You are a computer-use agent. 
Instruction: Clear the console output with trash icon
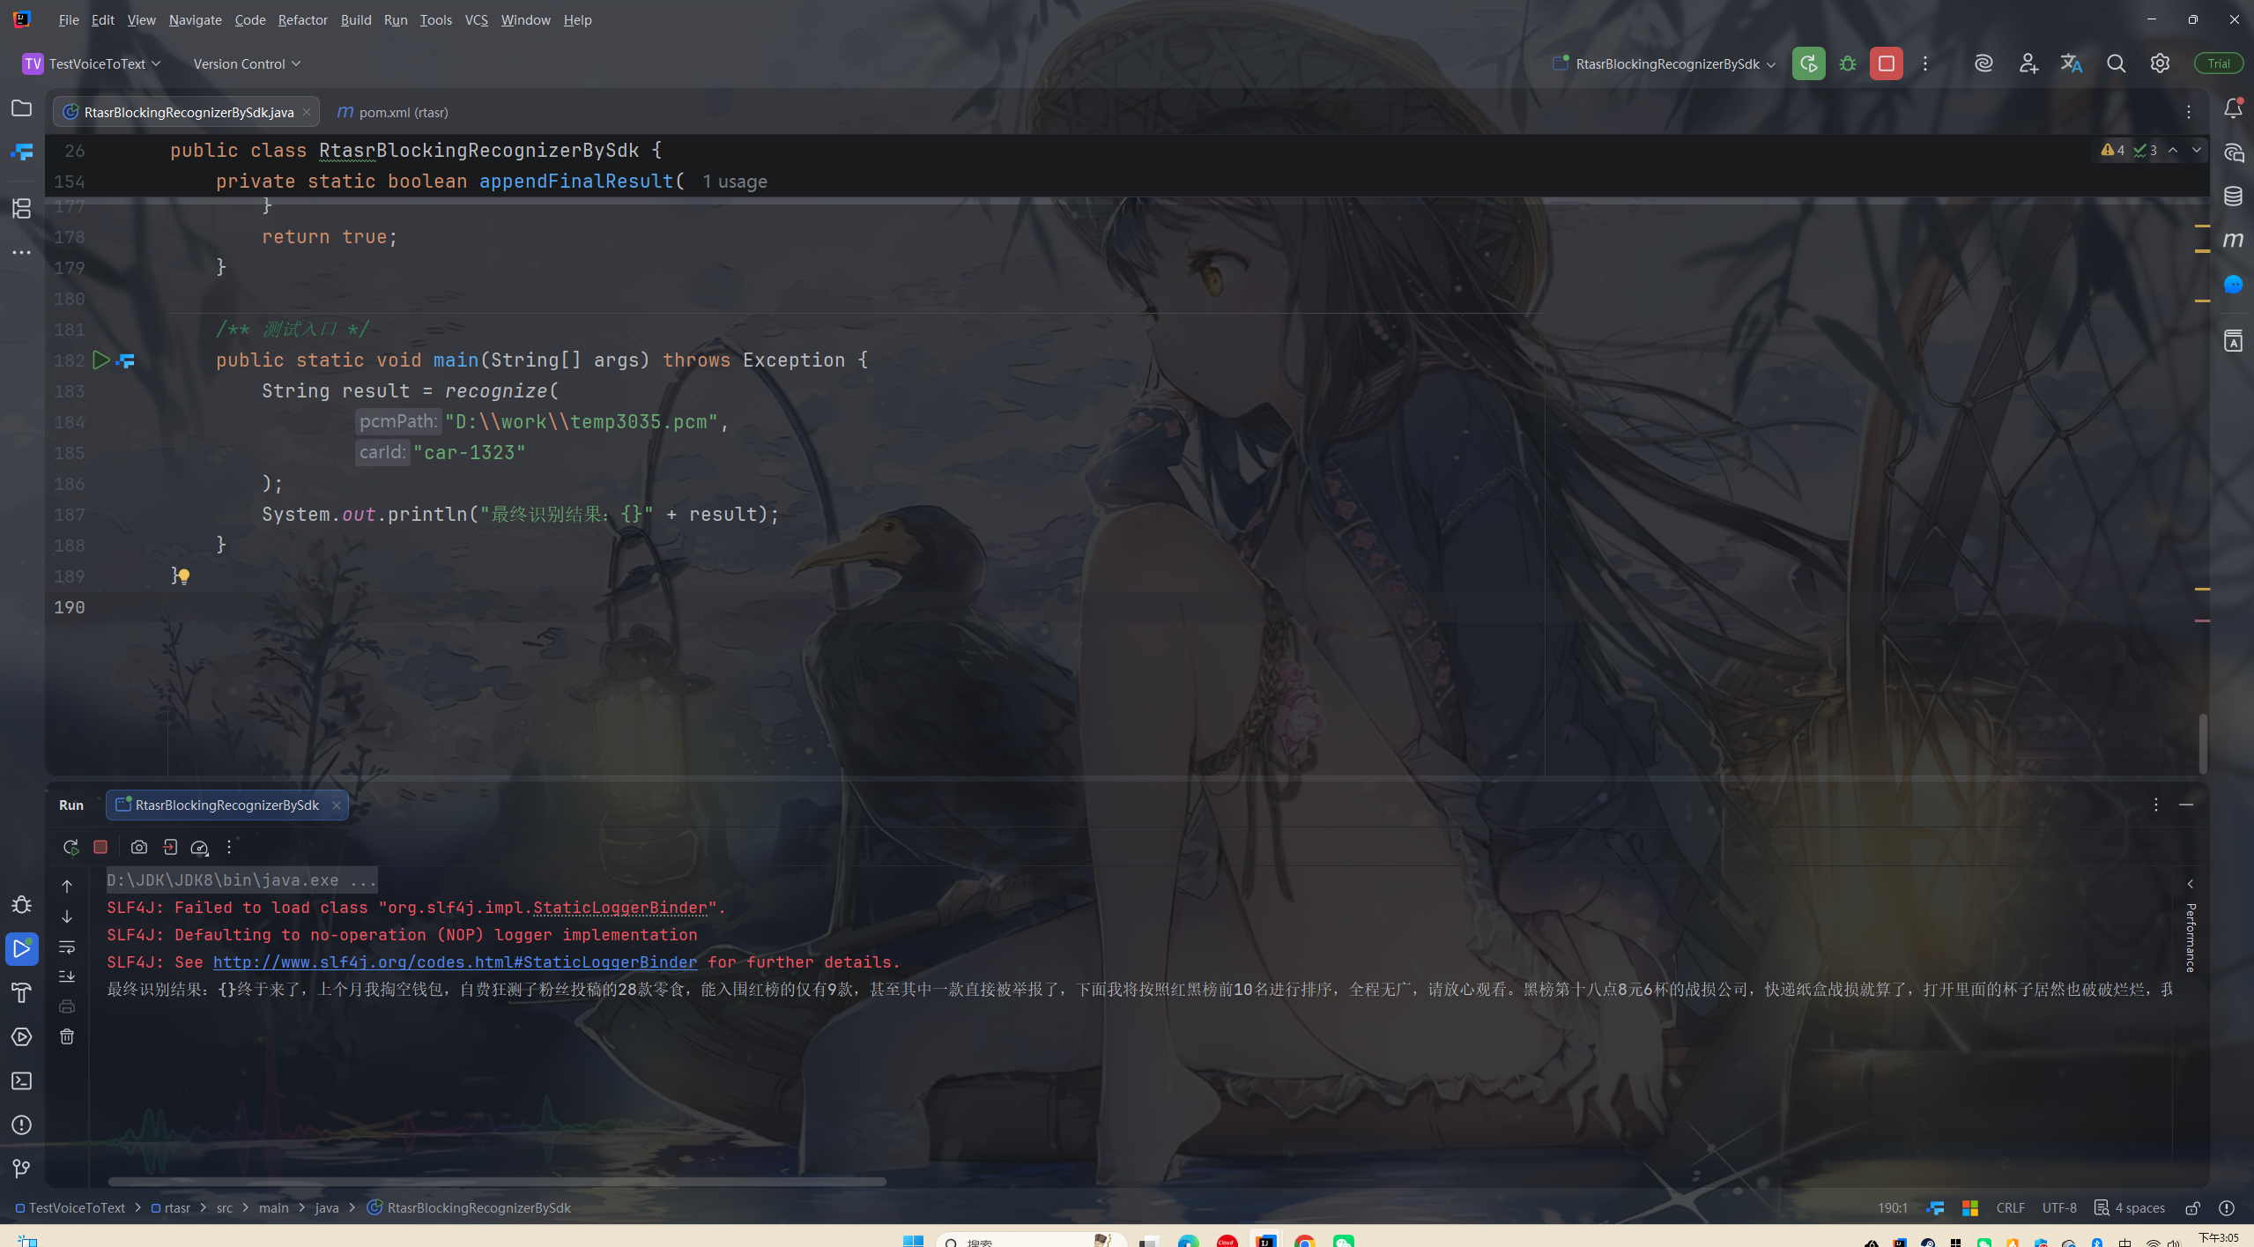tap(67, 1036)
